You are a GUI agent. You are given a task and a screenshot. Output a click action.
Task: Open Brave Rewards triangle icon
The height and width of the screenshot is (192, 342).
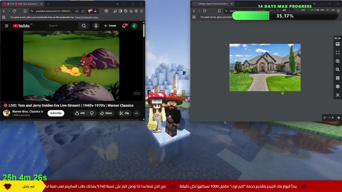coord(95,11)
